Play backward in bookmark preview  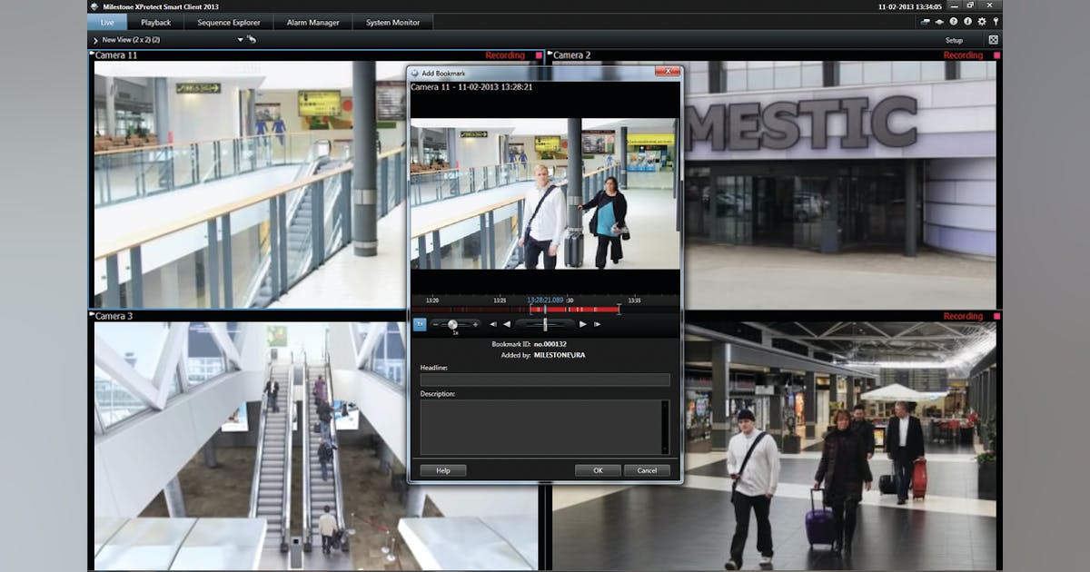507,324
